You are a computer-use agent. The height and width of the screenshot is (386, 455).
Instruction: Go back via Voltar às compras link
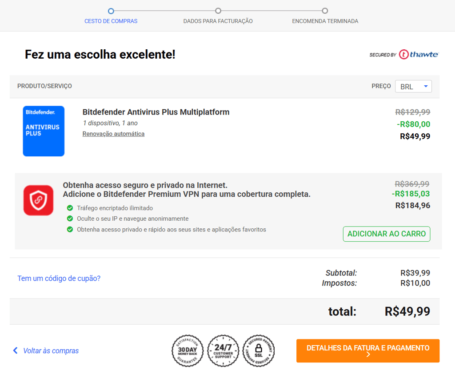(x=51, y=350)
